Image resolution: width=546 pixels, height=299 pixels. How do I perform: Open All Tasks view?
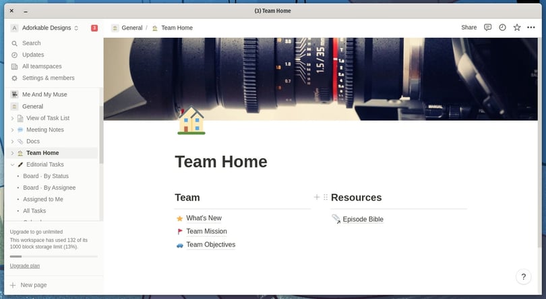click(34, 211)
